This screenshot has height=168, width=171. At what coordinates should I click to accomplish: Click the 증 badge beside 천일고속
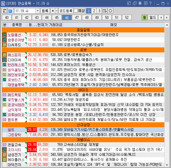point(4,144)
